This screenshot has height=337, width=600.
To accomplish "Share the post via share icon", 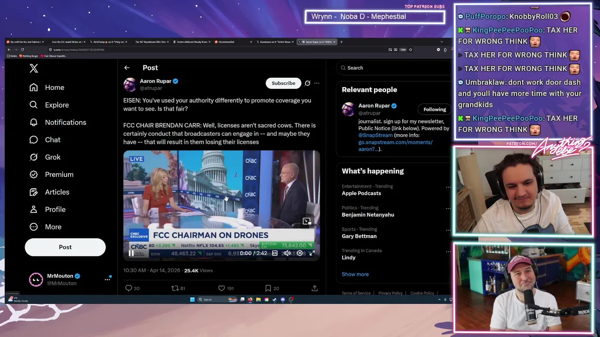I will click(x=315, y=288).
